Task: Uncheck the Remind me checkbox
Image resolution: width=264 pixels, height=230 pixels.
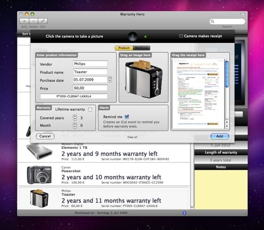Action: [x=127, y=116]
